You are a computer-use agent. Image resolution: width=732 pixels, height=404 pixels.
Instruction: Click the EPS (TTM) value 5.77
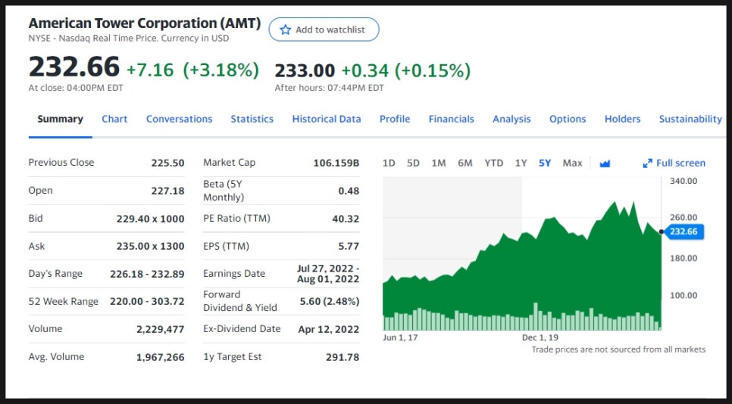pyautogui.click(x=349, y=246)
